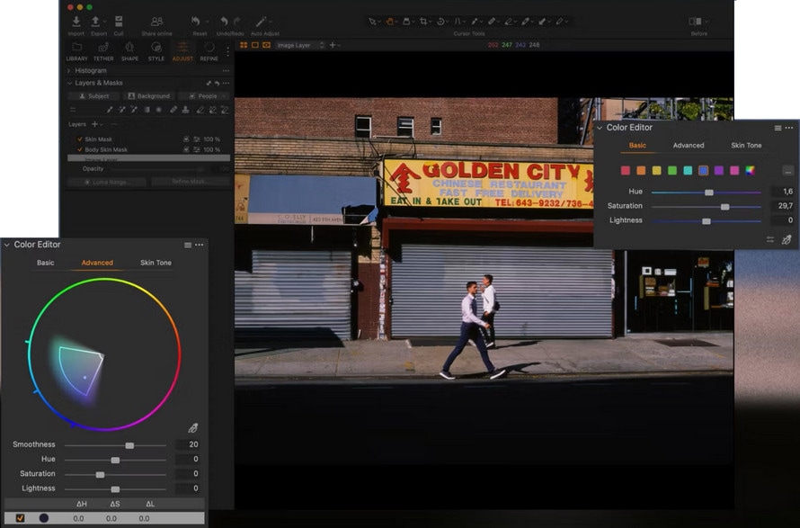The width and height of the screenshot is (800, 528).
Task: Open the LIBRARY tool tab
Action: (77, 51)
